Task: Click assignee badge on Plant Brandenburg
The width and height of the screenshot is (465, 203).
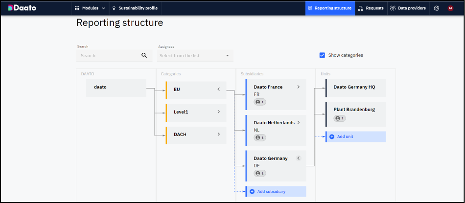Action: click(x=339, y=118)
